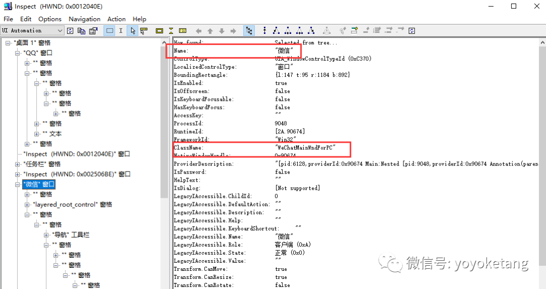Expand the "导航" 工具栏 tree node
The image size is (546, 289).
[x=46, y=235]
